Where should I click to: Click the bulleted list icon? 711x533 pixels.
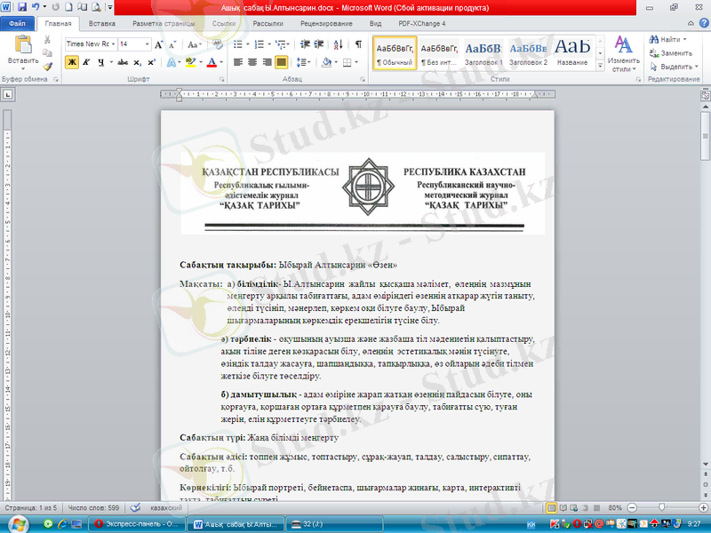click(240, 44)
